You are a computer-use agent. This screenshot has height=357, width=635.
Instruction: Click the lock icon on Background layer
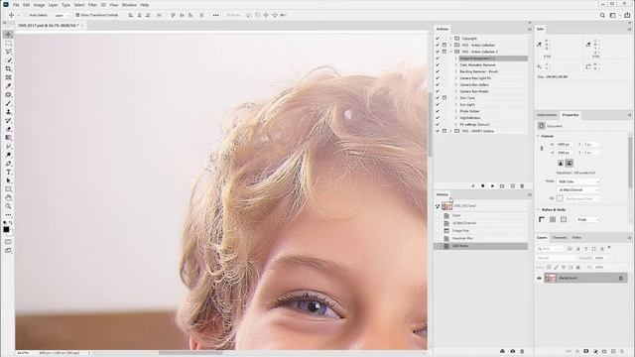620,278
